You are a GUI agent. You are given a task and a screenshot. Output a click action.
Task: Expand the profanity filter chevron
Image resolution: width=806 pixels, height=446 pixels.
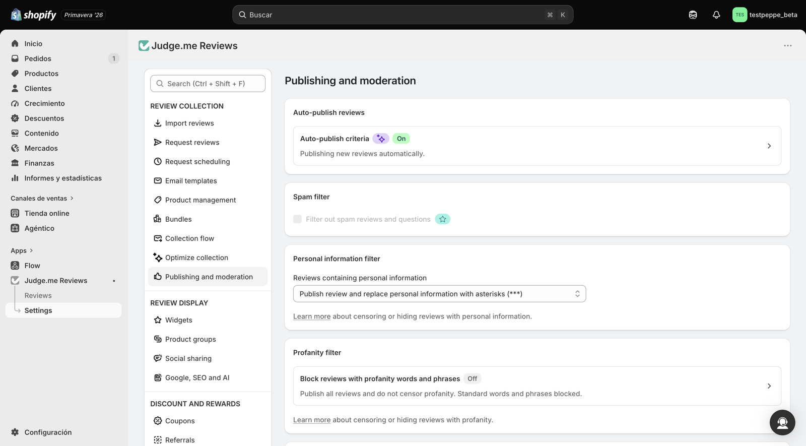point(769,386)
